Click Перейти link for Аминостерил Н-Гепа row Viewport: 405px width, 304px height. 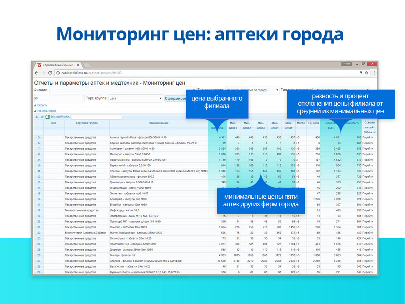tap(367, 137)
